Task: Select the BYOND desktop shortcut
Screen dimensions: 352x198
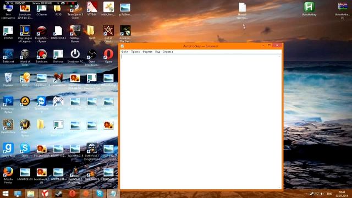Action: [x=8, y=33]
